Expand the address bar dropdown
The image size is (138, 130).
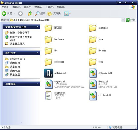click(x=123, y=20)
